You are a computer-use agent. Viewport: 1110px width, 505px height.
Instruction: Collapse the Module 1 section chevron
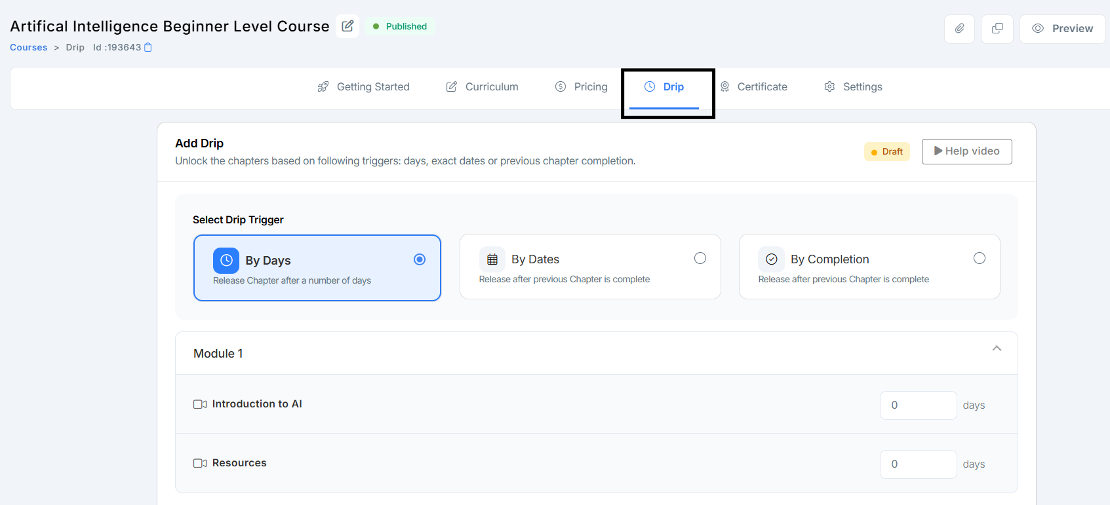tap(997, 348)
